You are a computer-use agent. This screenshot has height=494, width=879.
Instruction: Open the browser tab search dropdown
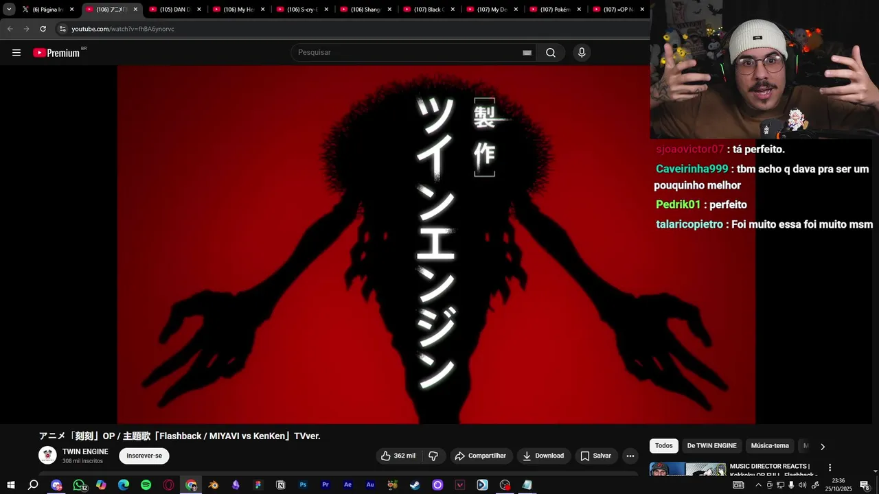click(9, 10)
